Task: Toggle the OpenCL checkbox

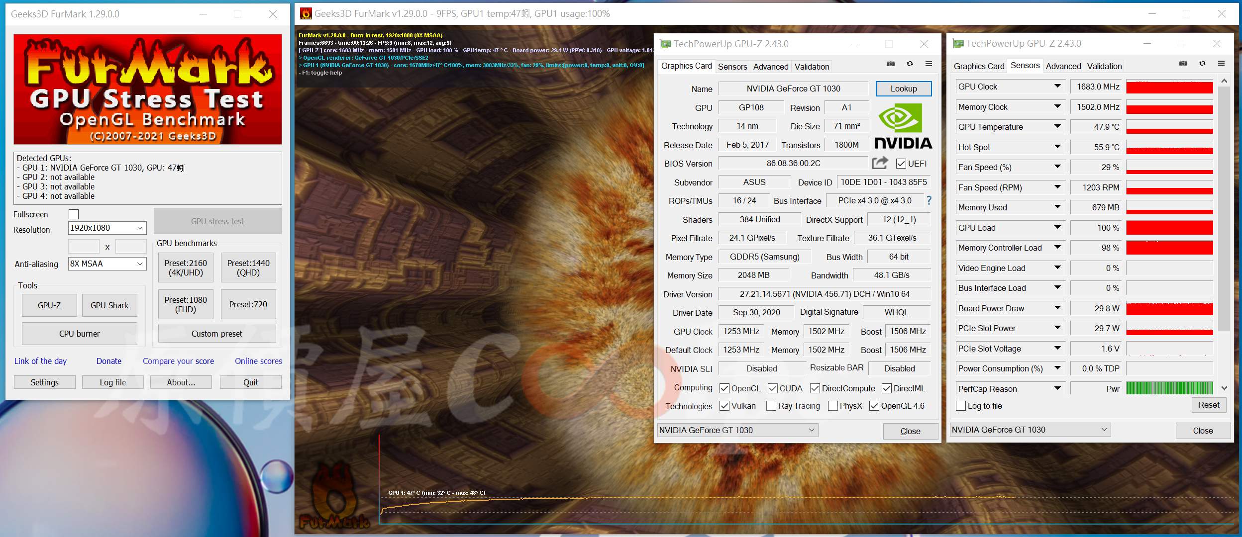Action: [x=724, y=388]
